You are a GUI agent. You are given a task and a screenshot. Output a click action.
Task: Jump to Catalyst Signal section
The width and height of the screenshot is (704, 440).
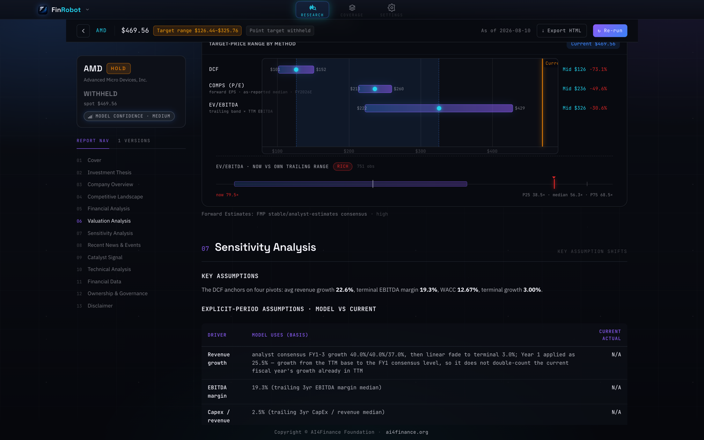click(x=105, y=257)
